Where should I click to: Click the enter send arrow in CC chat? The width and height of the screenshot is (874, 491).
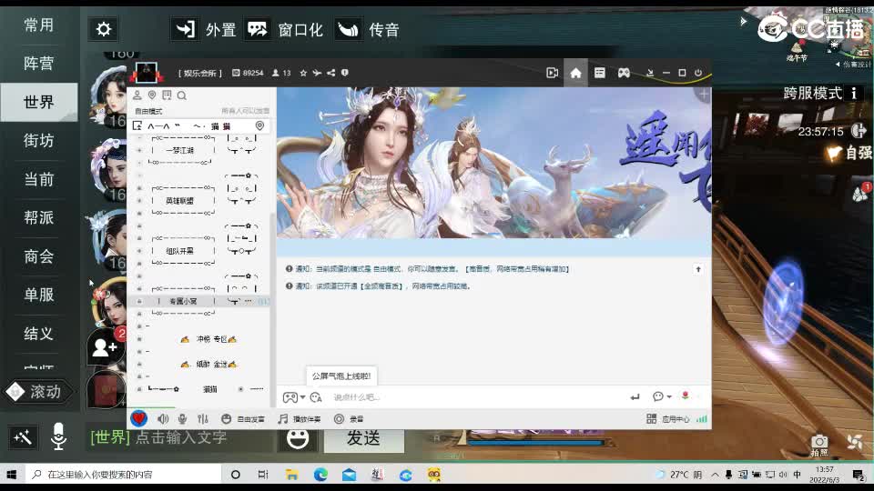coord(635,397)
